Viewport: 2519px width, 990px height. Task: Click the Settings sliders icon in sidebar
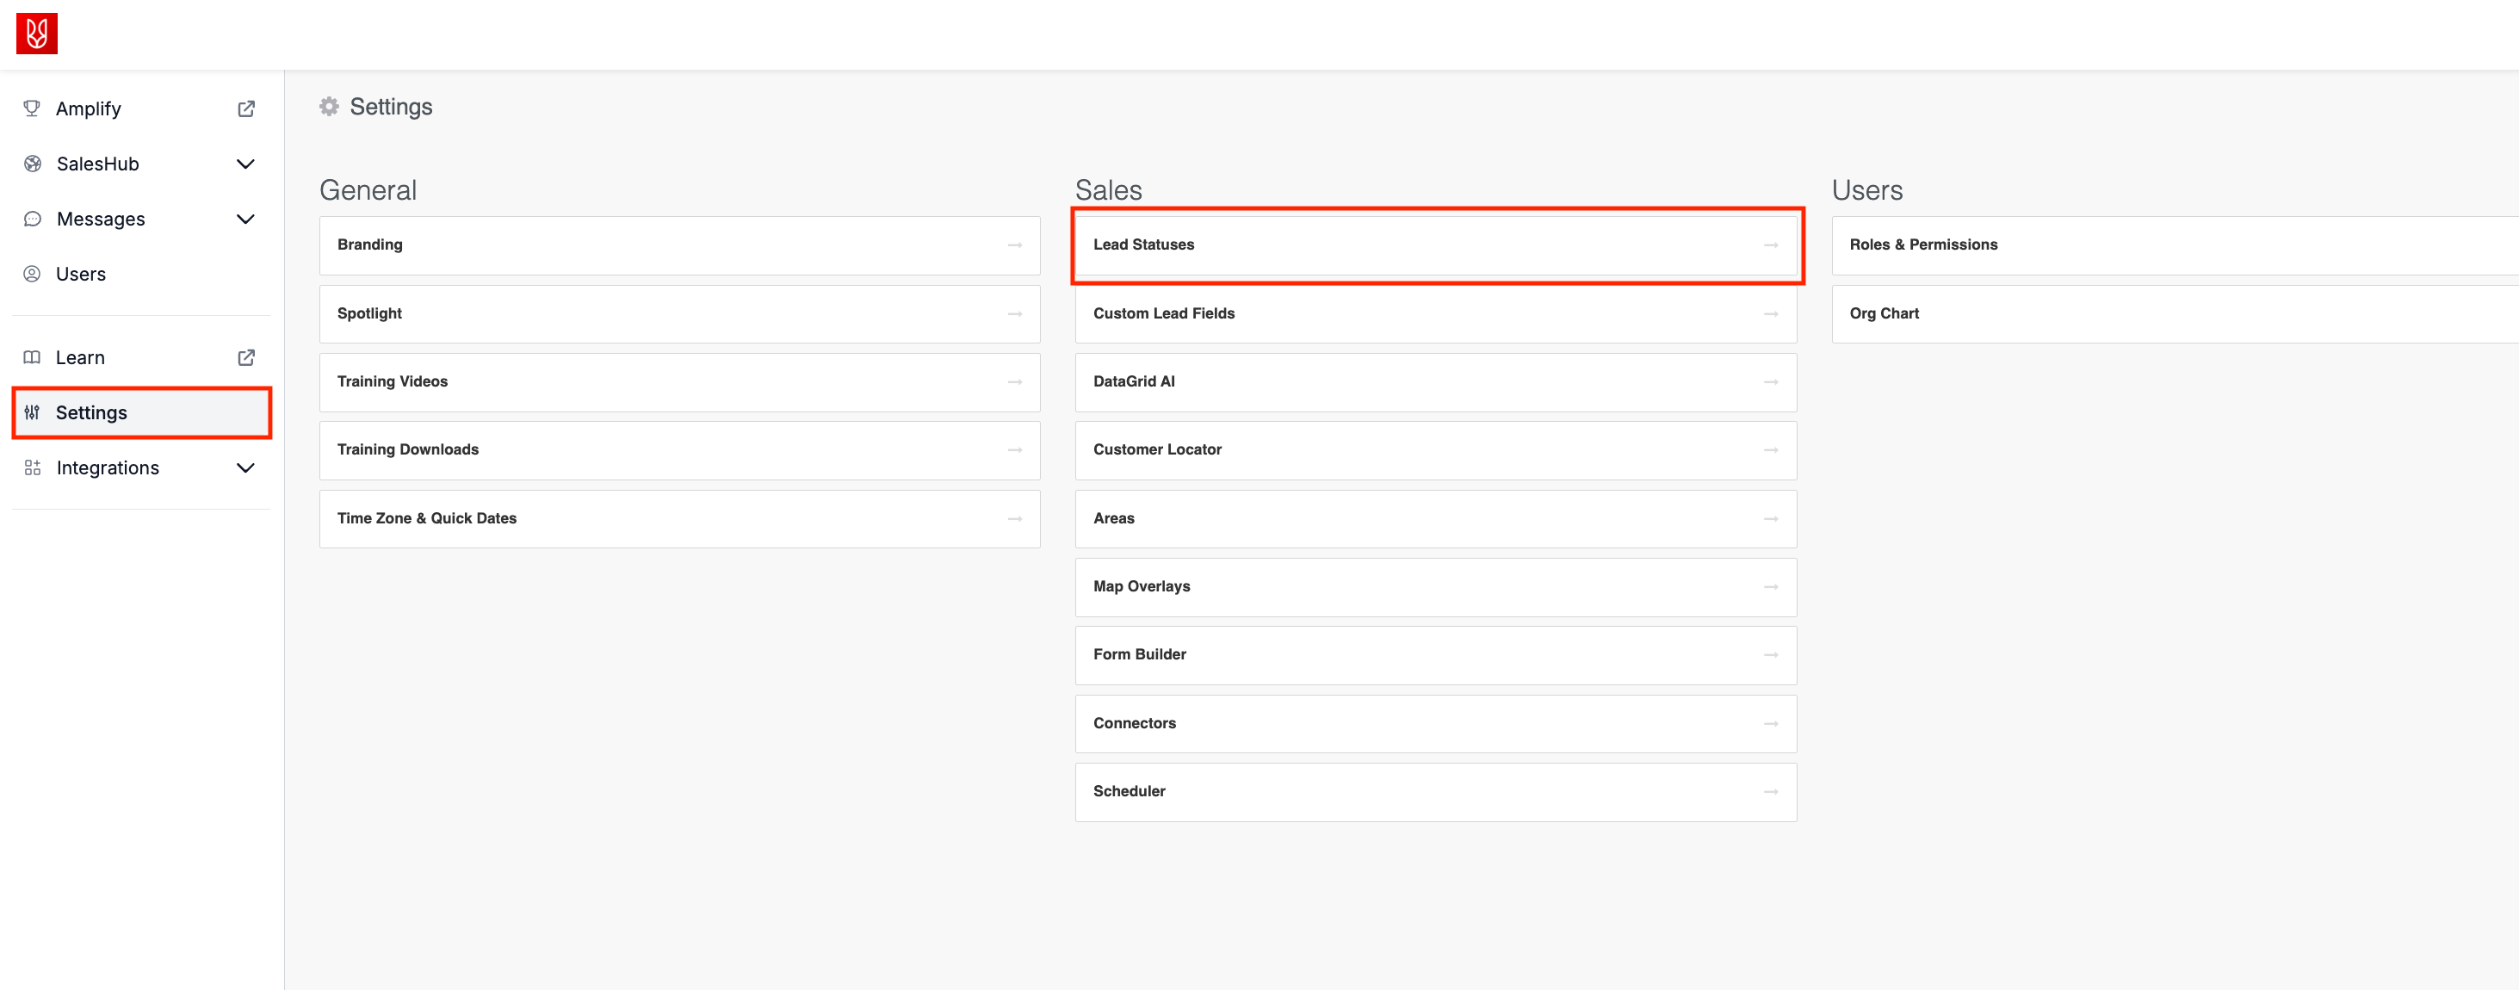32,413
